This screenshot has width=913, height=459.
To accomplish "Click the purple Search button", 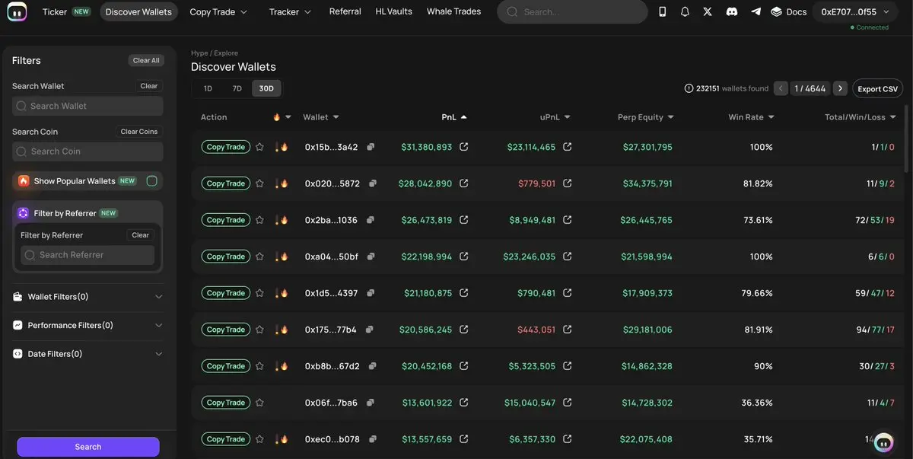I will tap(88, 447).
